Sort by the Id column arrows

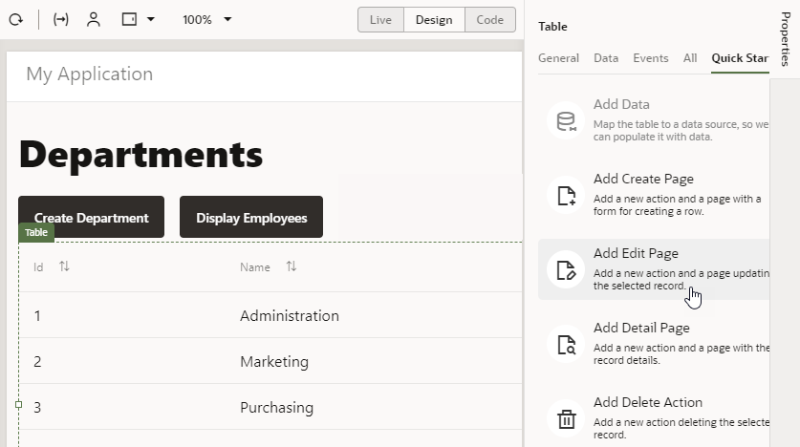pyautogui.click(x=64, y=266)
